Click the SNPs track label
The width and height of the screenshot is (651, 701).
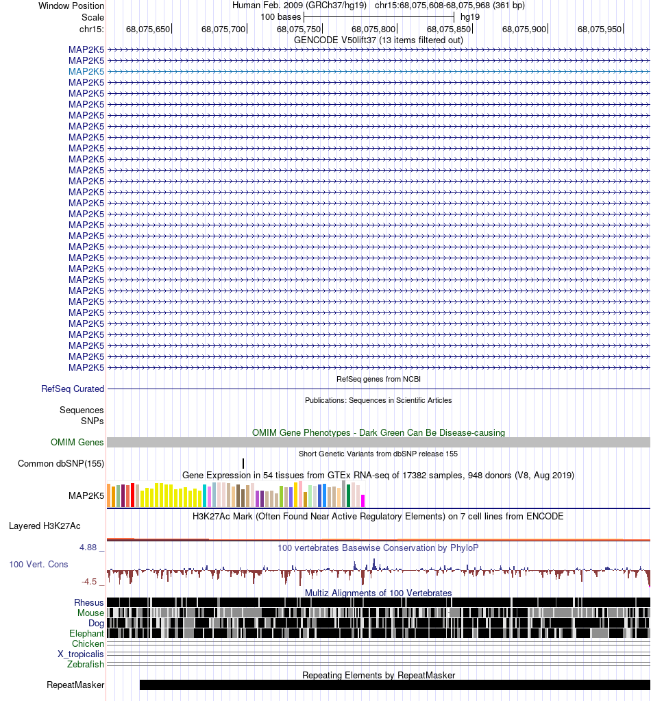pyautogui.click(x=92, y=421)
